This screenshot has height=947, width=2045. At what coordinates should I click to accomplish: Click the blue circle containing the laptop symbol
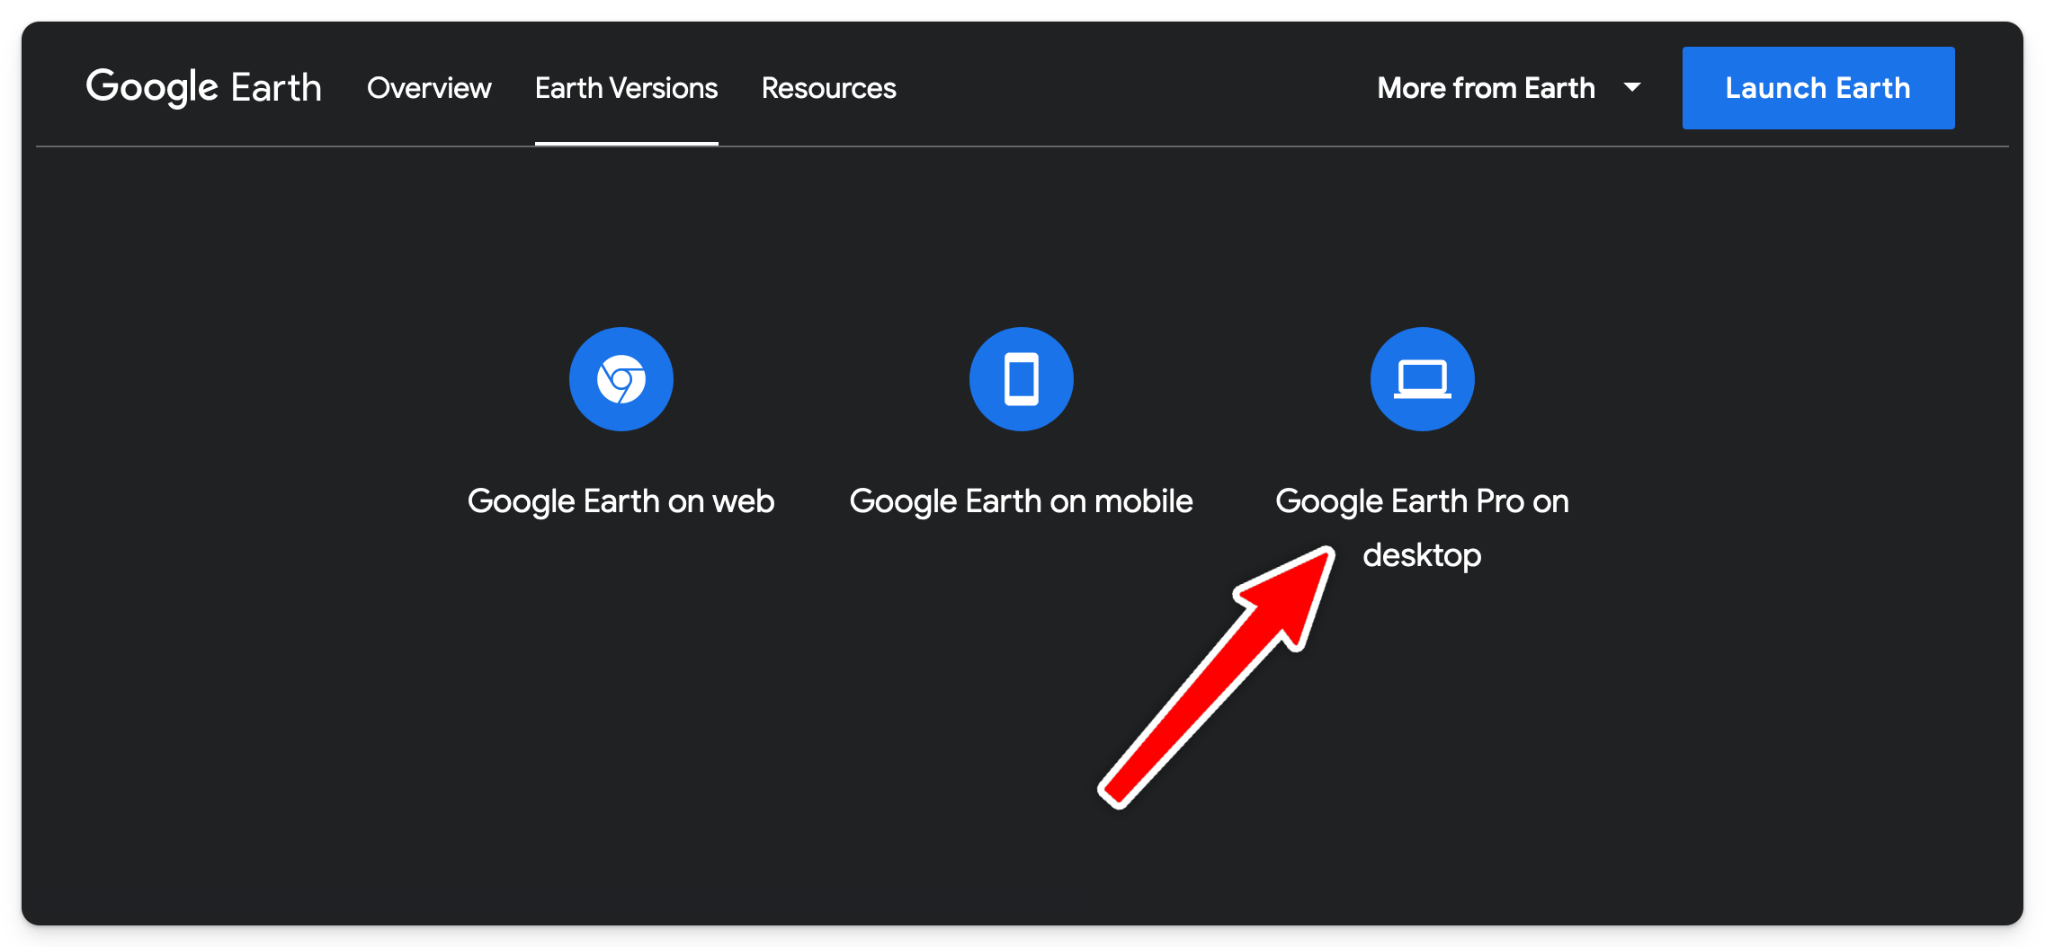click(x=1421, y=378)
